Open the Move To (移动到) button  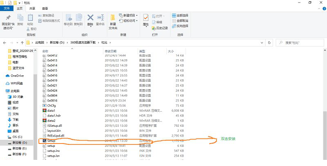click(68, 20)
